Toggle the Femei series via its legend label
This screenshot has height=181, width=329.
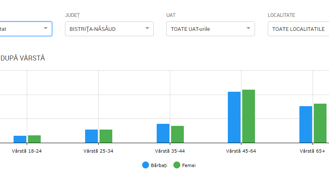click(x=189, y=165)
